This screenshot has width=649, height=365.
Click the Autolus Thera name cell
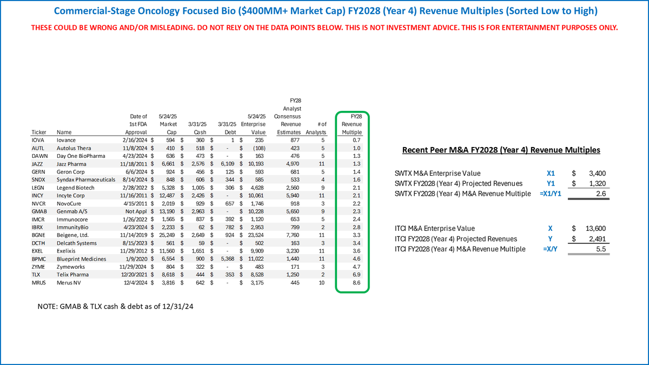tap(75, 148)
